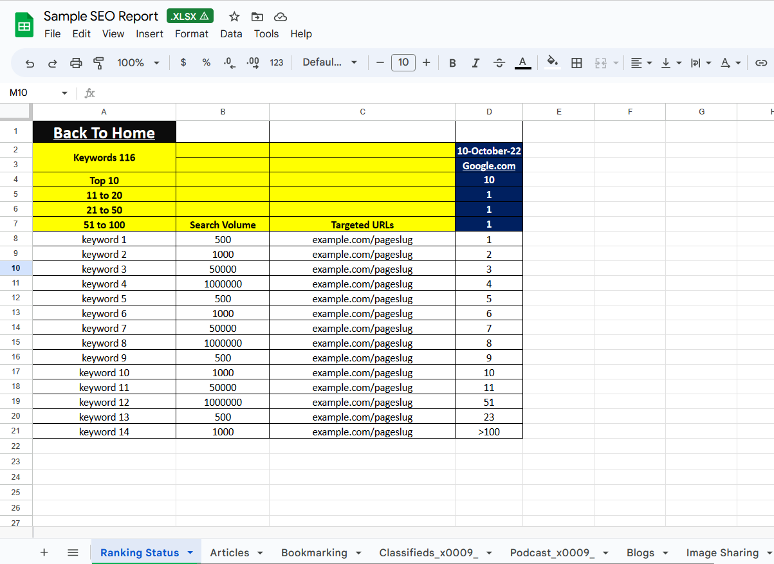Open the all sheets list icon

coord(73,552)
